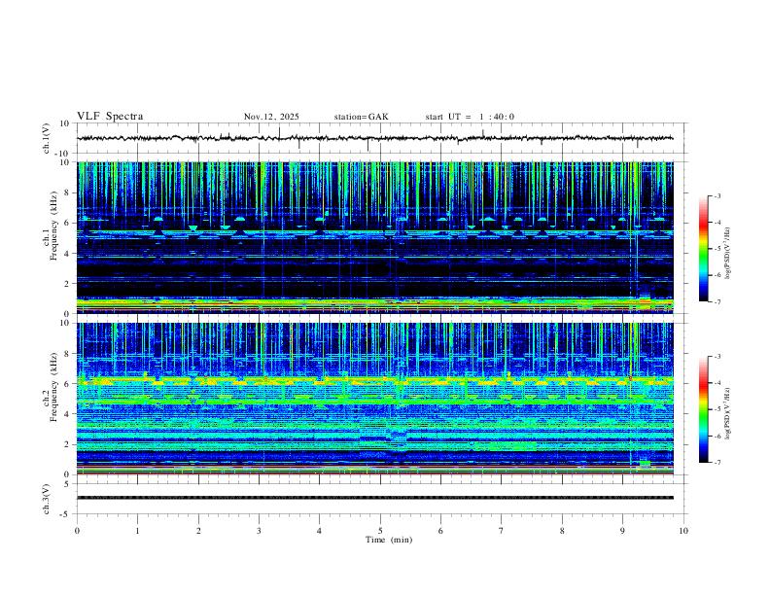Click the "station=GAK" header label
This screenshot has height=595, width=770.
361,117
